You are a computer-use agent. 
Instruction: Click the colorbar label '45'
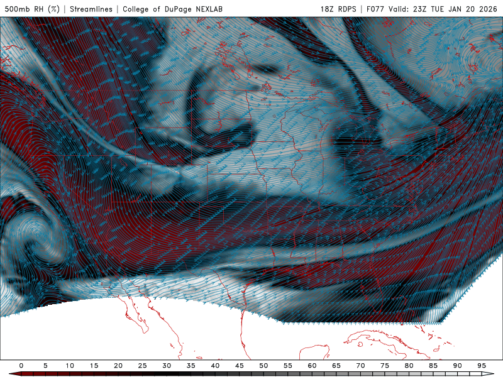240,366
